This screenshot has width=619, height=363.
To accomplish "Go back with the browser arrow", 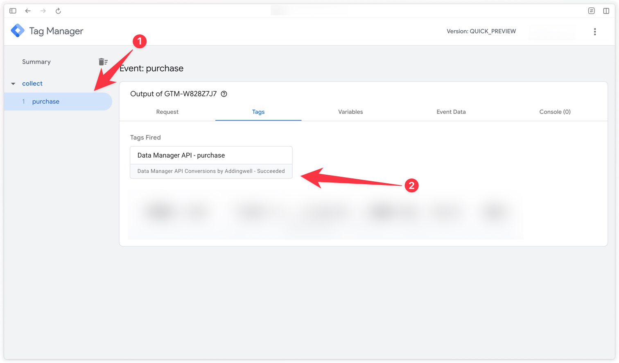I will pos(28,11).
